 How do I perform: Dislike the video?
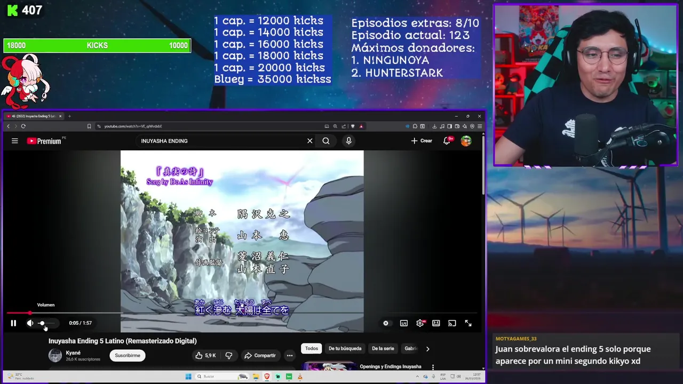(229, 356)
